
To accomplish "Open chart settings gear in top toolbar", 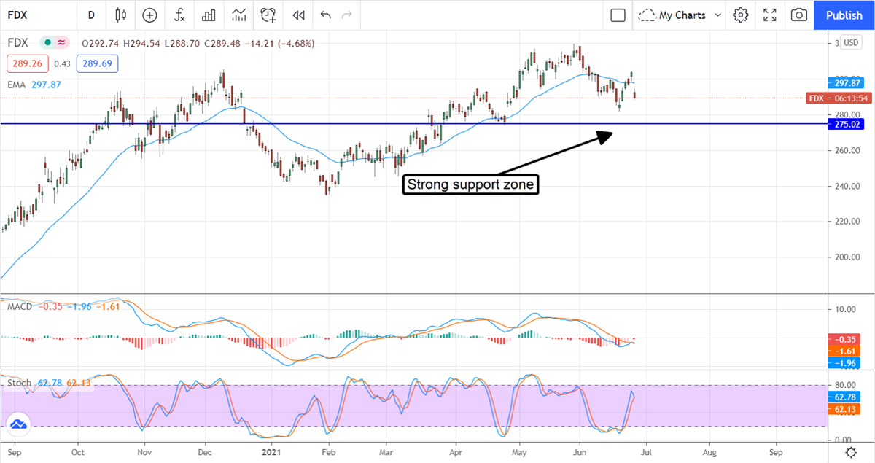I will pyautogui.click(x=741, y=15).
